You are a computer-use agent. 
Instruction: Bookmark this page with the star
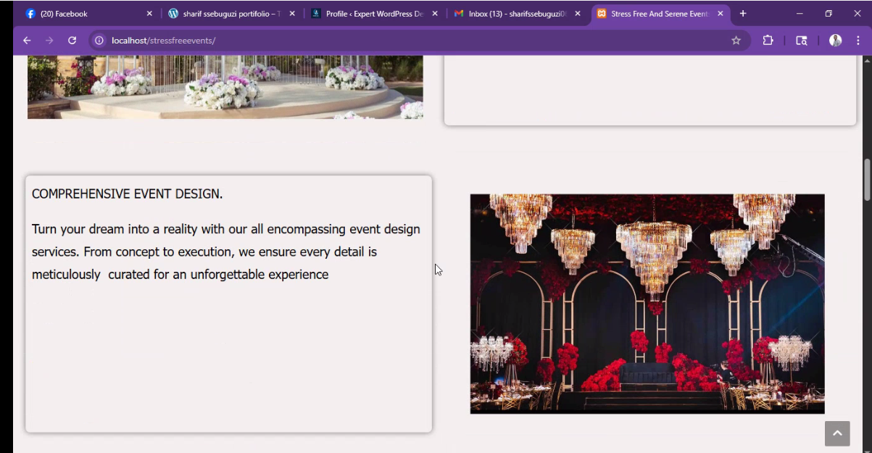pyautogui.click(x=736, y=41)
